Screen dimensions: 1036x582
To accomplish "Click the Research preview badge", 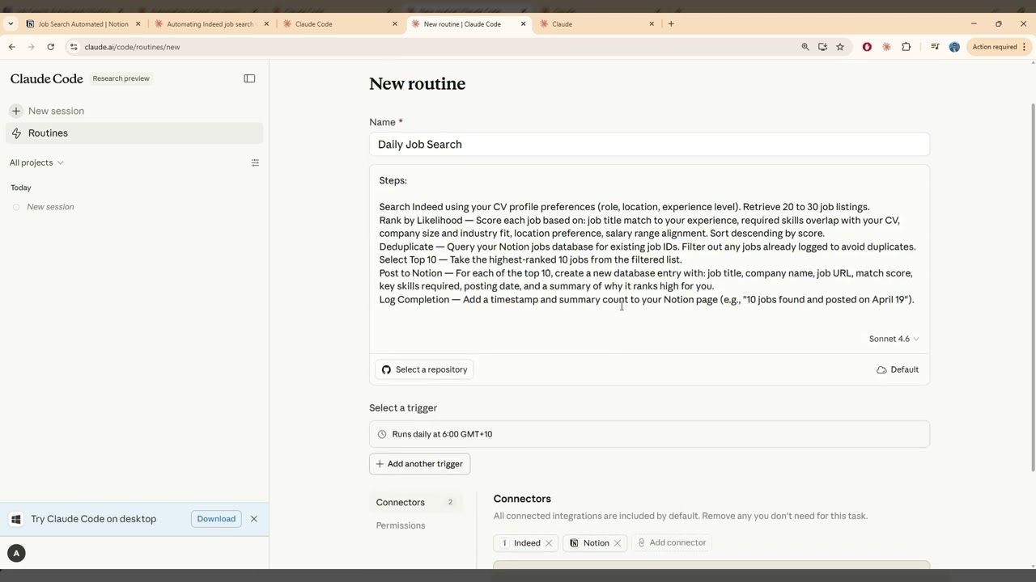I will [x=121, y=78].
